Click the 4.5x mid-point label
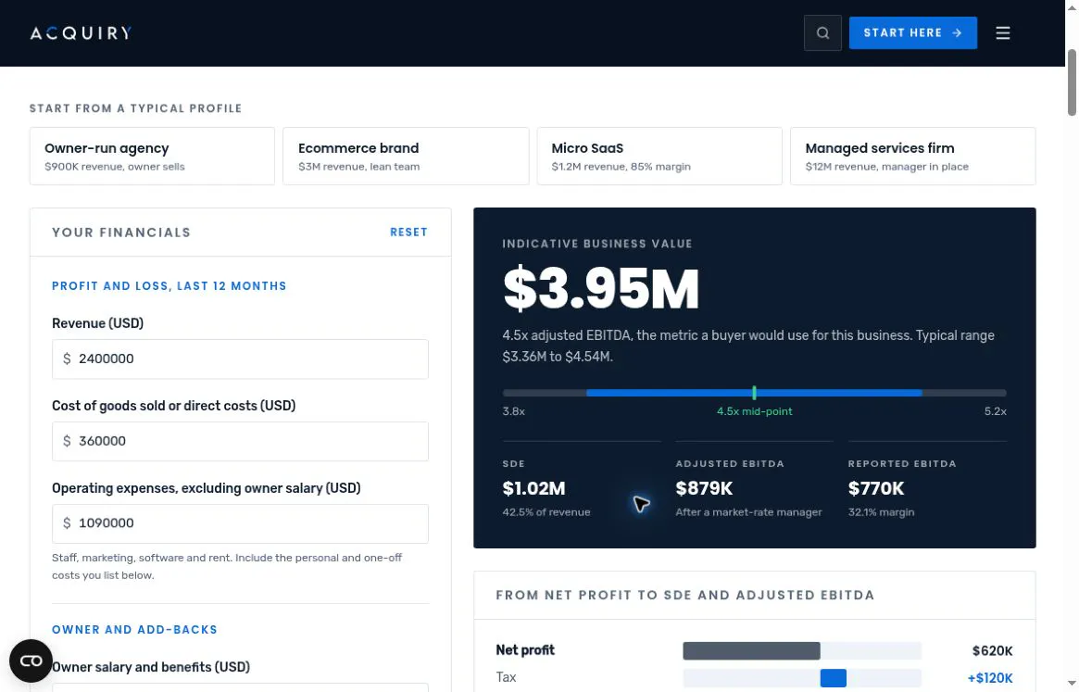The height and width of the screenshot is (692, 1079). [754, 411]
